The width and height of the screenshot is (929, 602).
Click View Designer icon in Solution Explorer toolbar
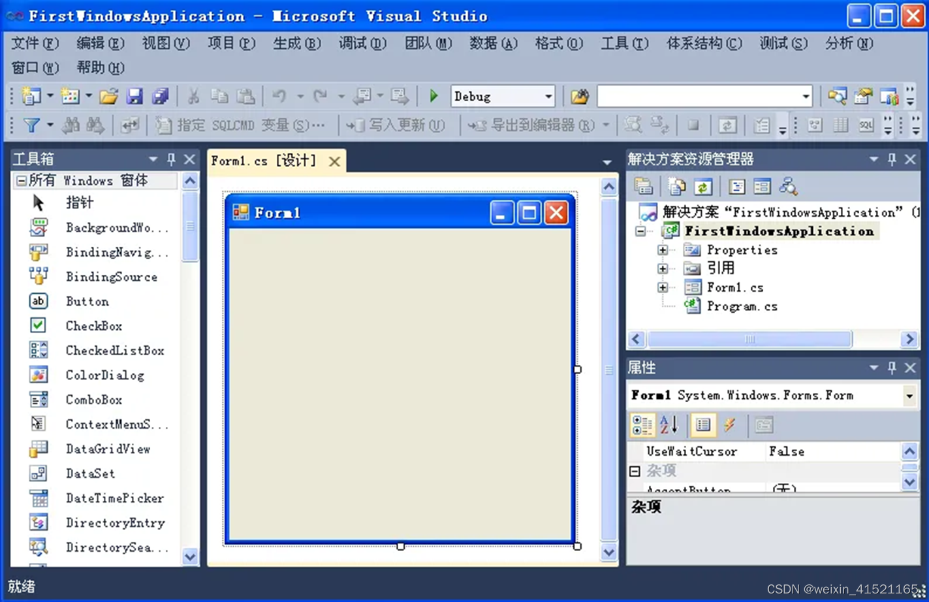tap(762, 187)
